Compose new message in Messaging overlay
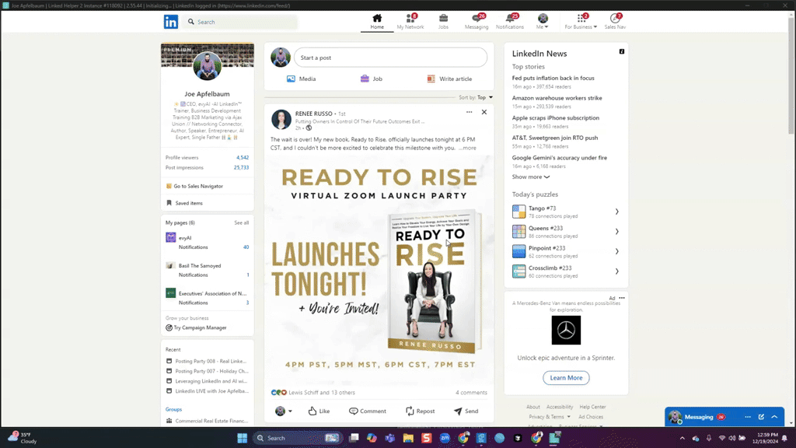 click(762, 417)
